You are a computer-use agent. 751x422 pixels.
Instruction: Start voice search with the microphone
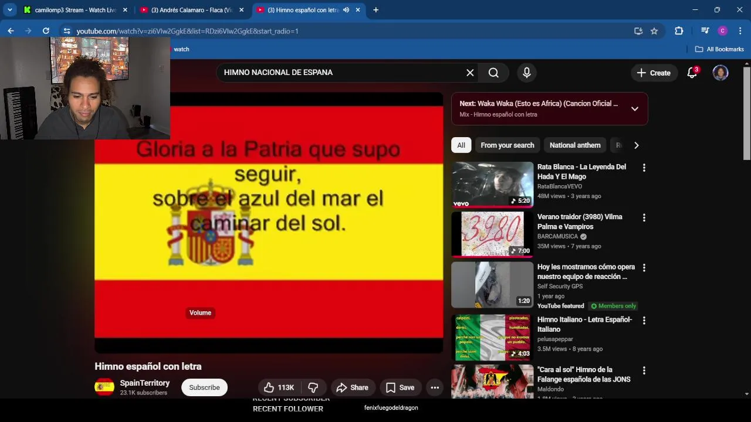tap(527, 73)
